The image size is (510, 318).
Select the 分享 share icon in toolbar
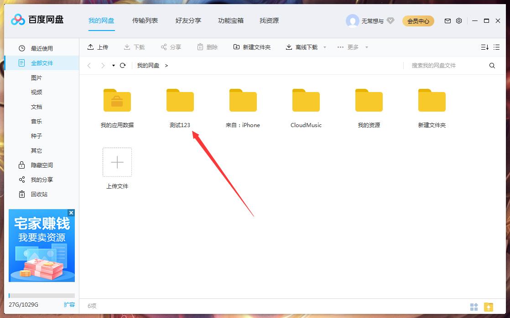[x=163, y=47]
